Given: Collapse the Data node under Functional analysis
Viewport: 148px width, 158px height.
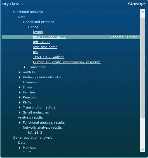Looking at the screenshot, I should 15,17.
